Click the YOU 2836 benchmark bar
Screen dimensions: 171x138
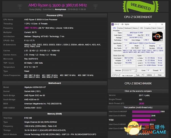(x=141, y=120)
